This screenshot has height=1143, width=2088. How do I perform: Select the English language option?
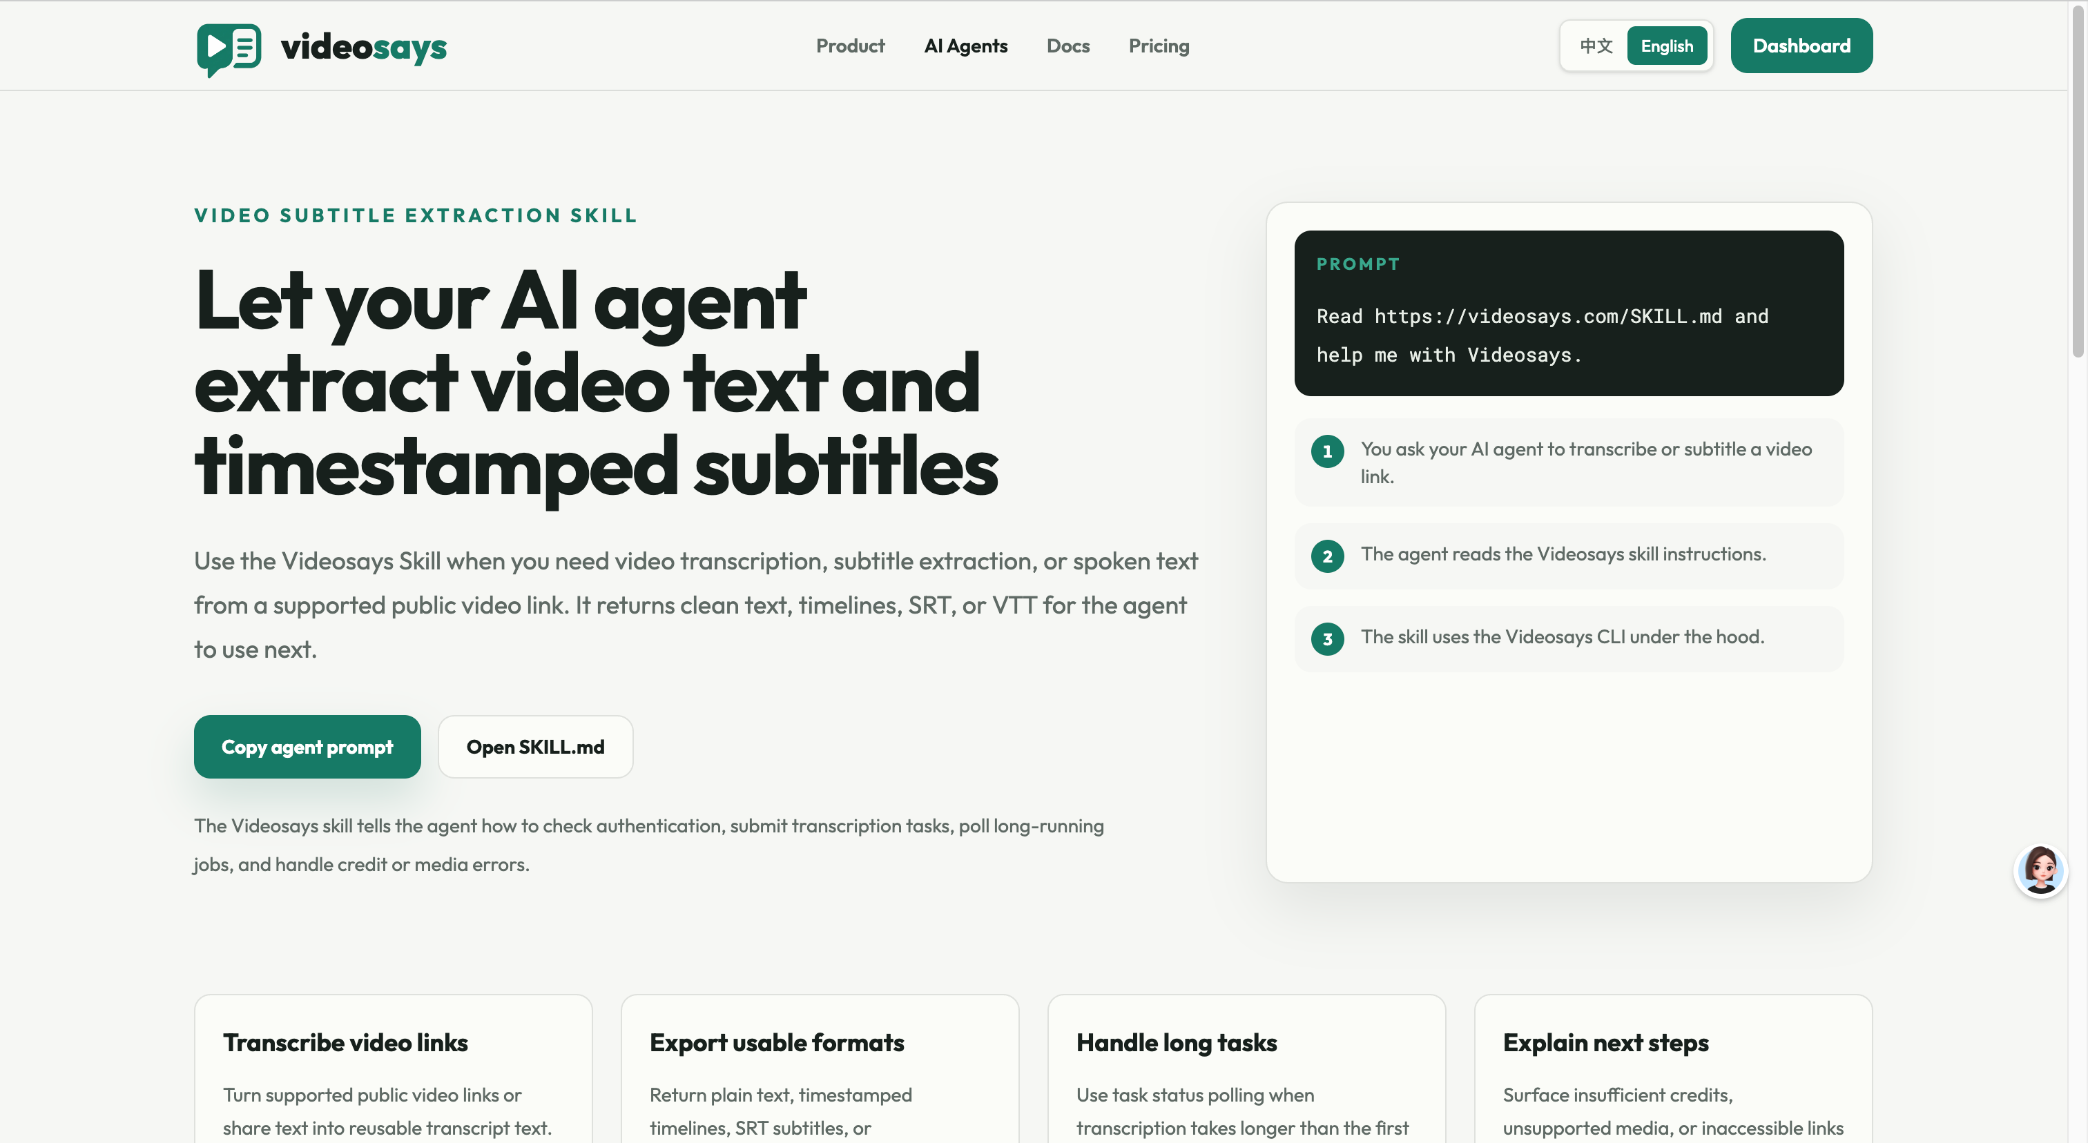pyautogui.click(x=1667, y=46)
